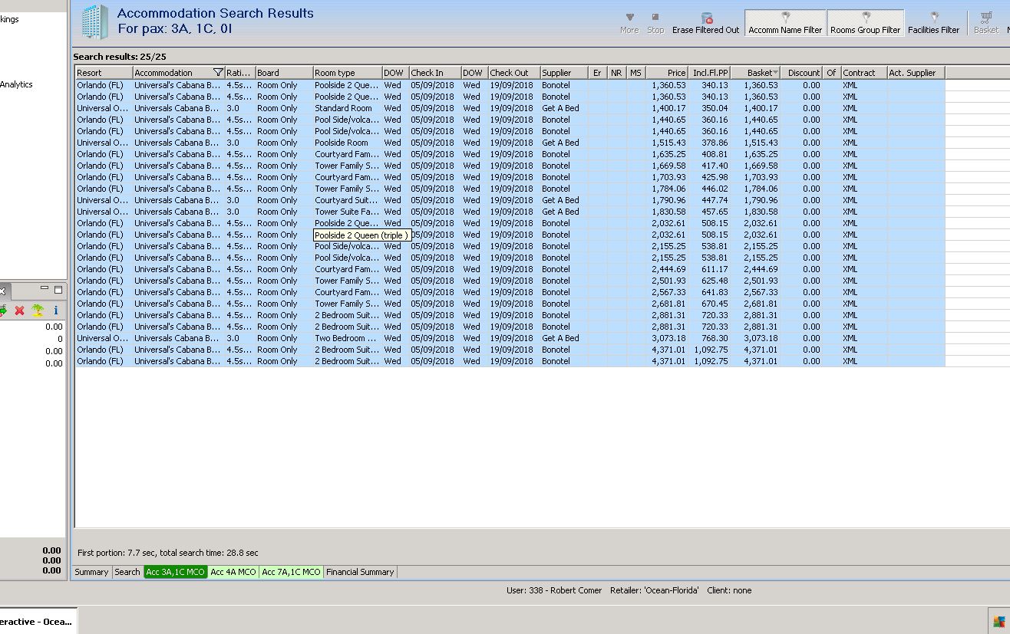Sort by the Check In column header
This screenshot has width=1010, height=634.
click(434, 73)
